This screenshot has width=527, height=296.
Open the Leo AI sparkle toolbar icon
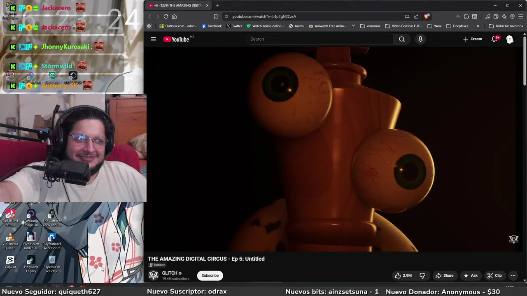click(504, 16)
